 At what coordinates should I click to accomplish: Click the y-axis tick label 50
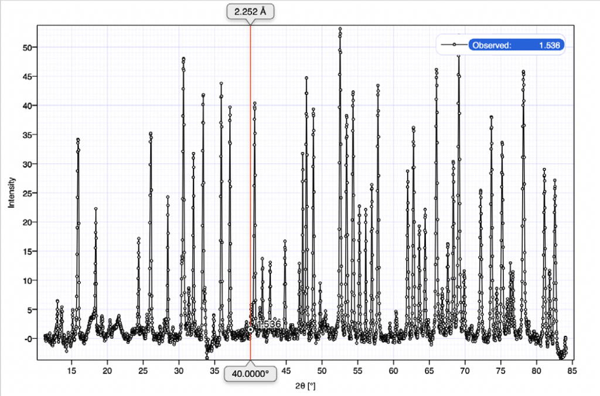coord(27,47)
